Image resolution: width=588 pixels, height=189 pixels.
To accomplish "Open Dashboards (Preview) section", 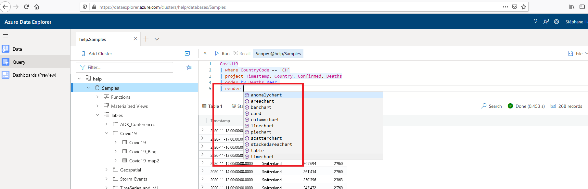I will 35,75.
